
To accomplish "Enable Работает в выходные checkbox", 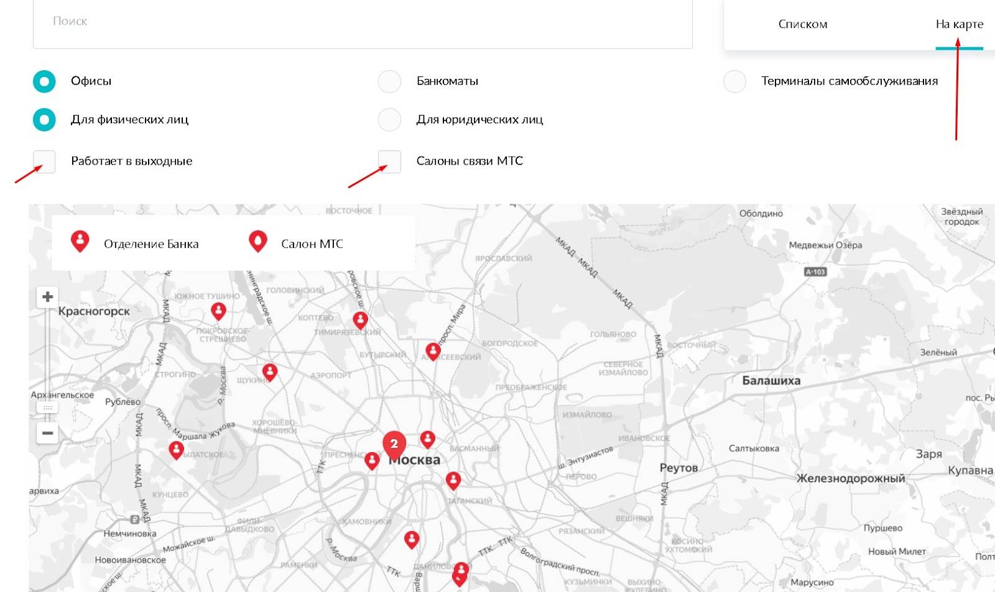I will 44,162.
